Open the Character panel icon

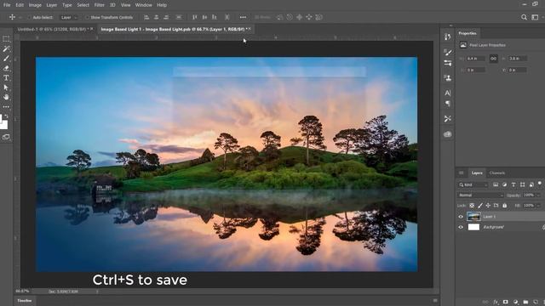(448, 93)
